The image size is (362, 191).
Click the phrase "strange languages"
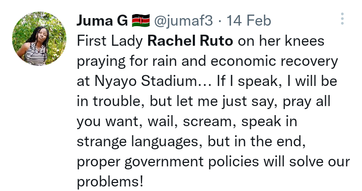click(x=137, y=142)
